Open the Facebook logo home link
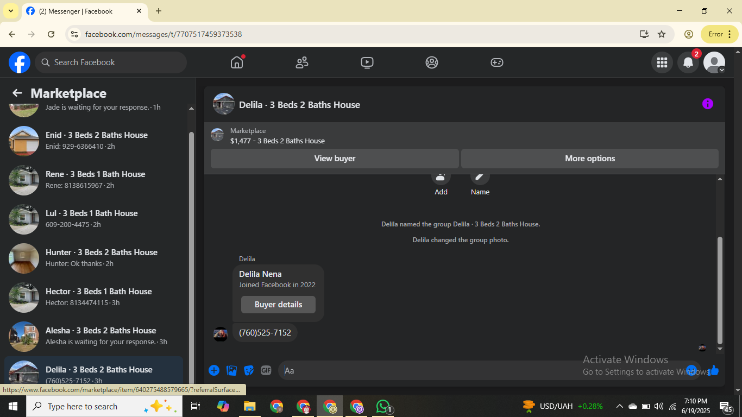Image resolution: width=742 pixels, height=417 pixels. click(x=20, y=62)
